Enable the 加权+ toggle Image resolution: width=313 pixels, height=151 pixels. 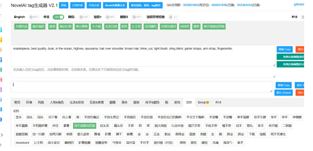[x=110, y=17]
